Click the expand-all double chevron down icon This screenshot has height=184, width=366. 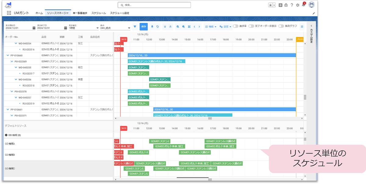(165, 27)
